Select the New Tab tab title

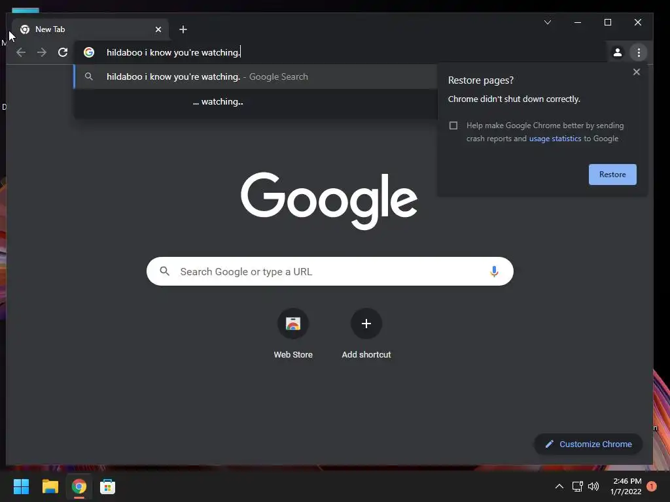pyautogui.click(x=50, y=29)
